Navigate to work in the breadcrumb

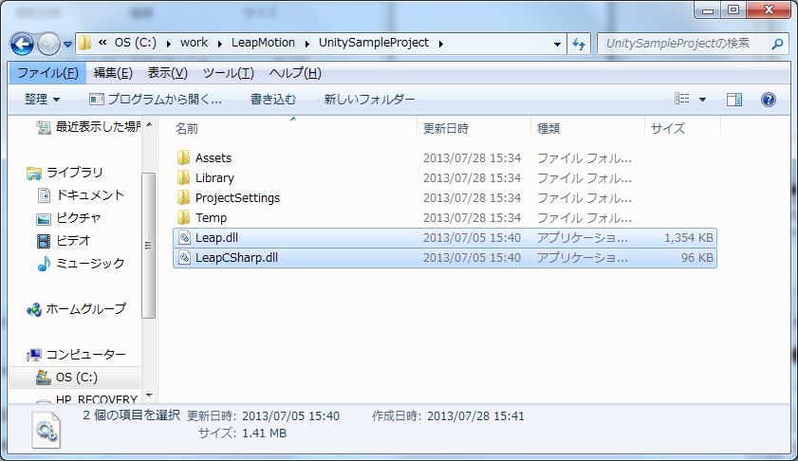tap(194, 43)
